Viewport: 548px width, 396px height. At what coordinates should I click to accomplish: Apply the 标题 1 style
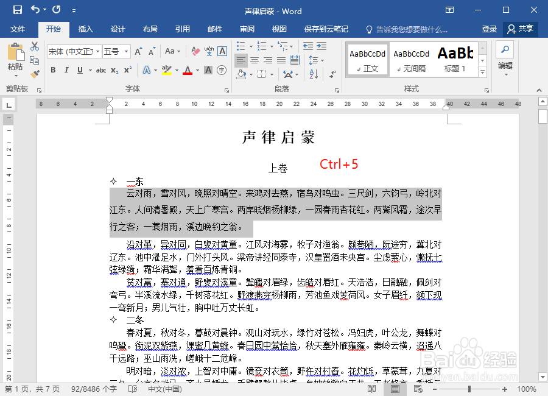[455, 60]
